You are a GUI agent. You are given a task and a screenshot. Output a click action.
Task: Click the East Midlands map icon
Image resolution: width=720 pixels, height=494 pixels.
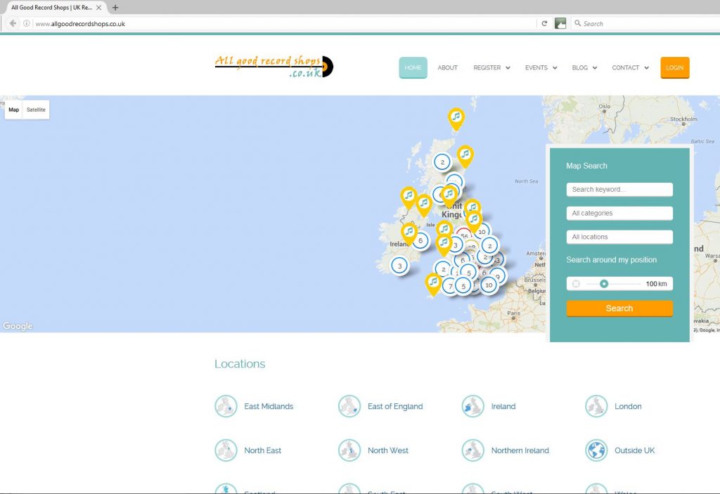tap(226, 406)
